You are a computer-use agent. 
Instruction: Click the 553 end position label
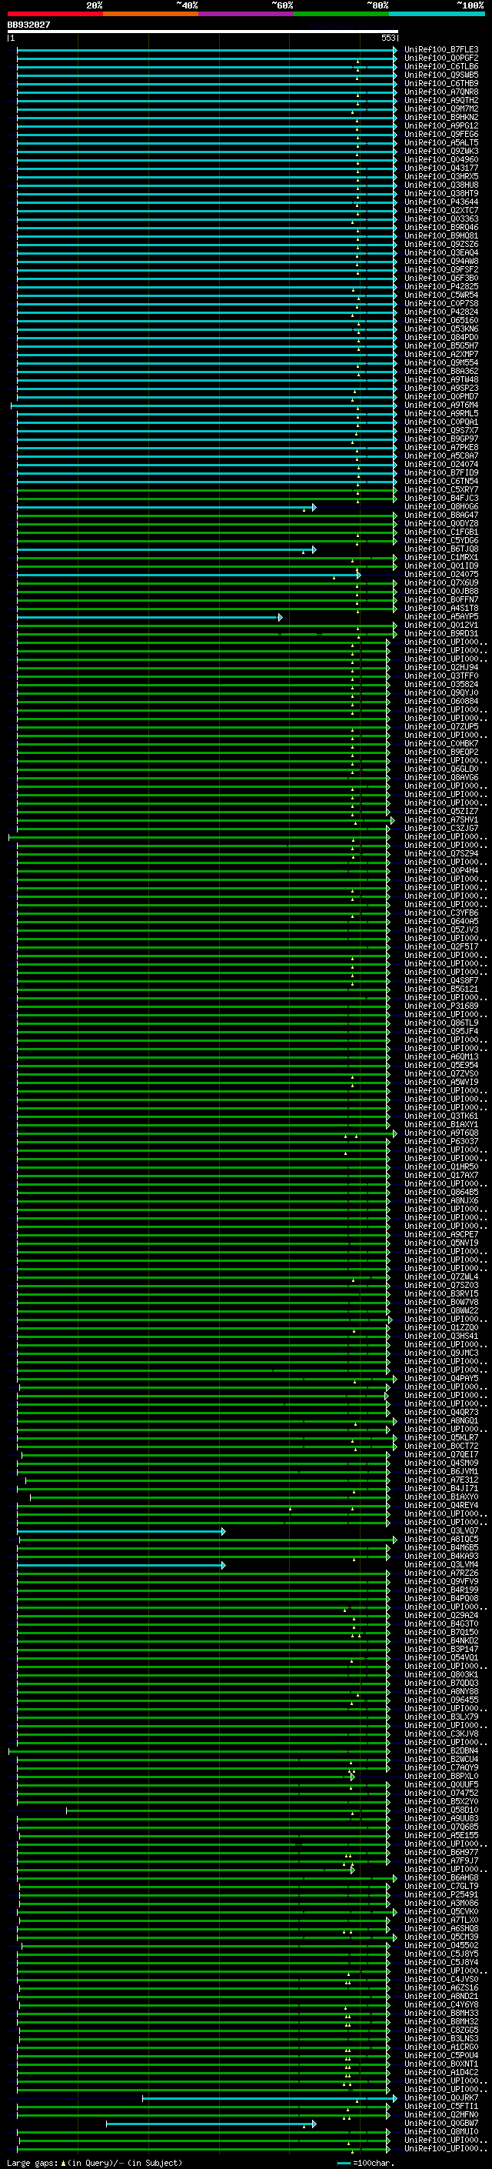pyautogui.click(x=387, y=38)
